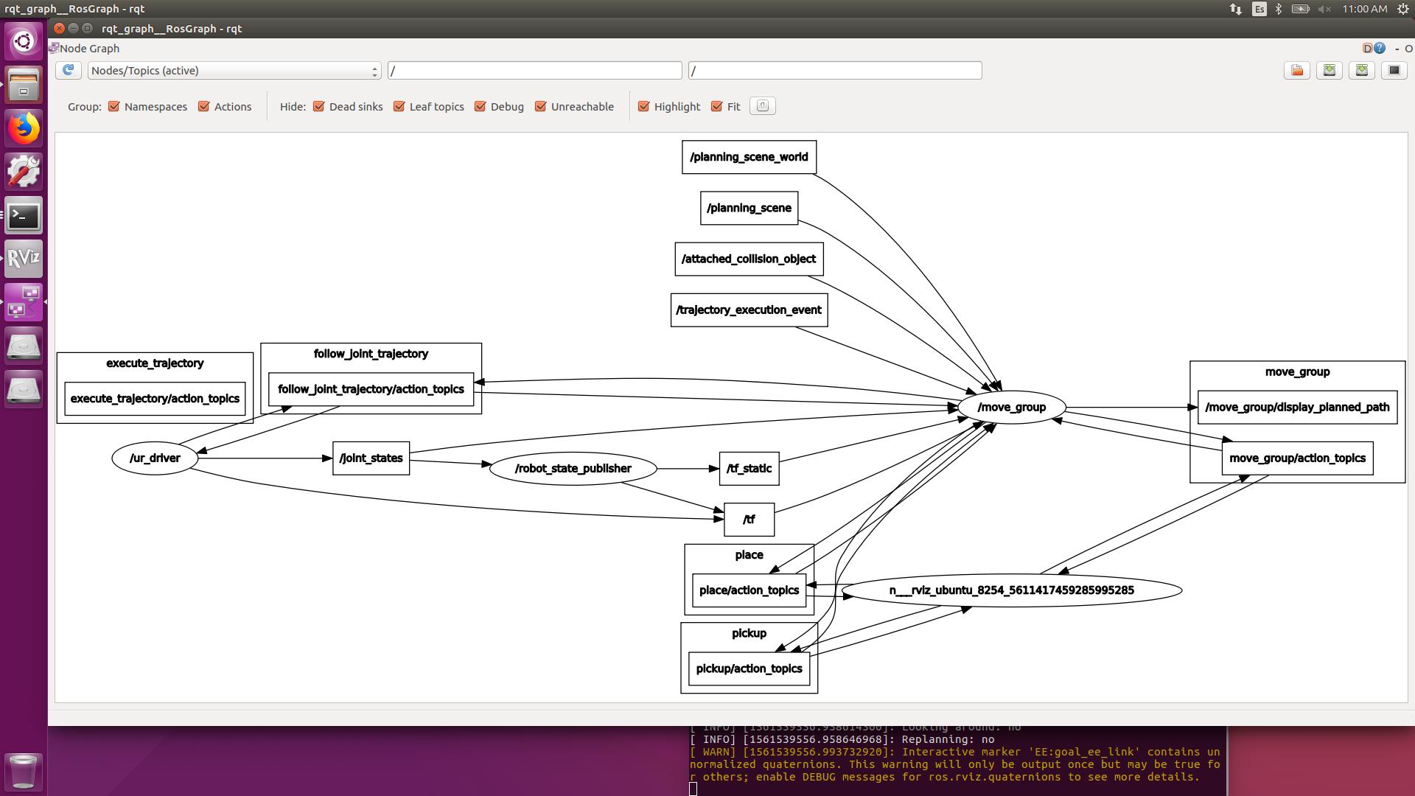Viewport: 1415px width, 796px height.
Task: Click /move_group/display_planned_path topic box
Action: point(1297,407)
